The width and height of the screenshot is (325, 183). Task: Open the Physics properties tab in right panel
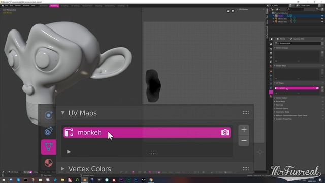pyautogui.click(x=271, y=83)
